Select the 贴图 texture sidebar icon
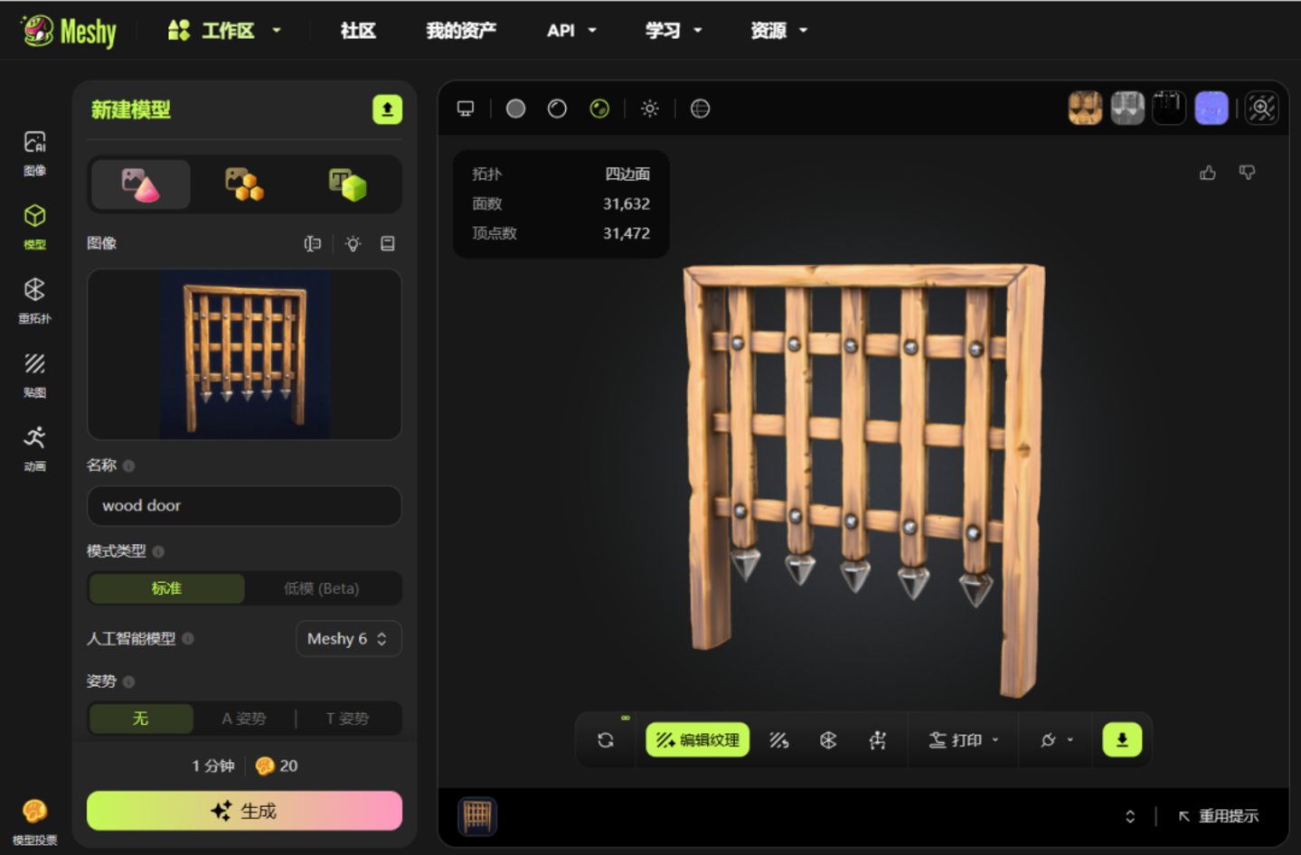The height and width of the screenshot is (855, 1301). pyautogui.click(x=34, y=374)
